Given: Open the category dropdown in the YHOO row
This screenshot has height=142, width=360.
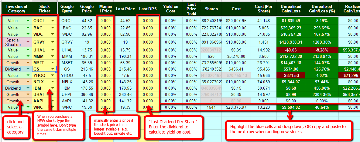Looking at the screenshot, I should [28, 75].
